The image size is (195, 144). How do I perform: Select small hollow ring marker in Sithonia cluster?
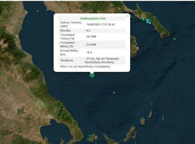144,20
